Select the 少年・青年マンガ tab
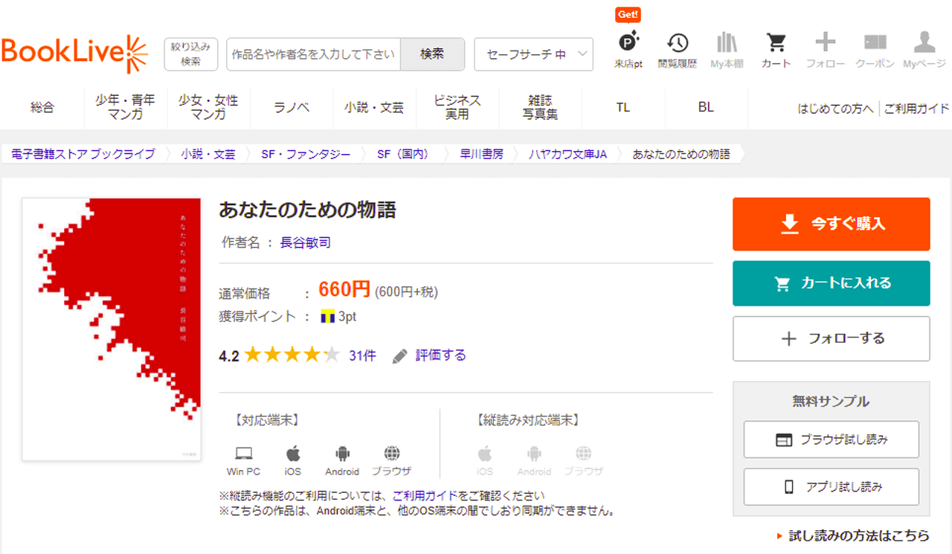The height and width of the screenshot is (554, 952). click(125, 107)
